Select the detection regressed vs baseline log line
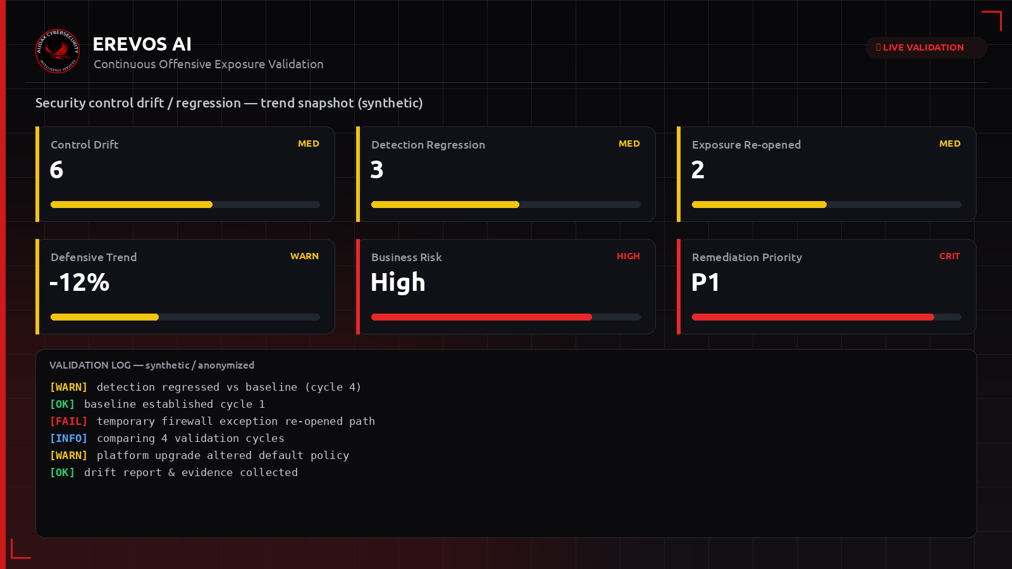 point(206,387)
